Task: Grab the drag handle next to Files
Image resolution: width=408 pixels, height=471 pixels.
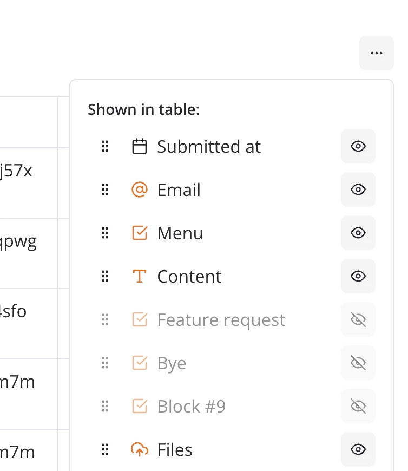Action: click(x=105, y=449)
